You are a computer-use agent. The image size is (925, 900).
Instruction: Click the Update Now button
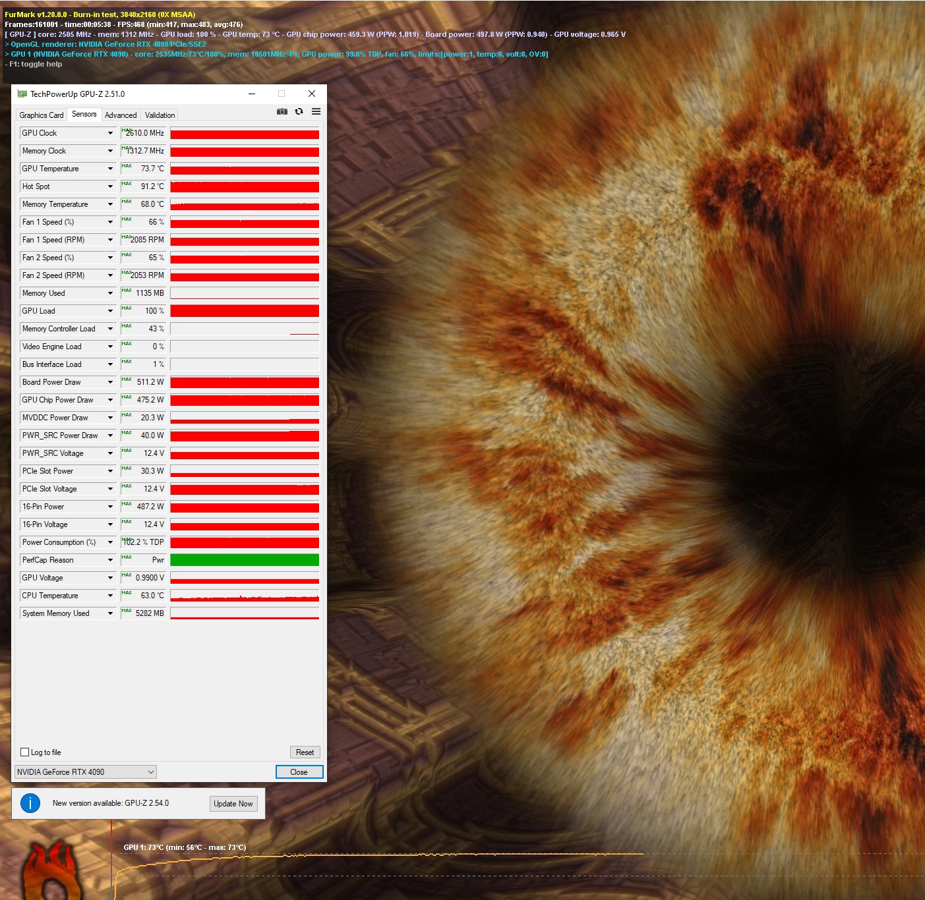[233, 804]
